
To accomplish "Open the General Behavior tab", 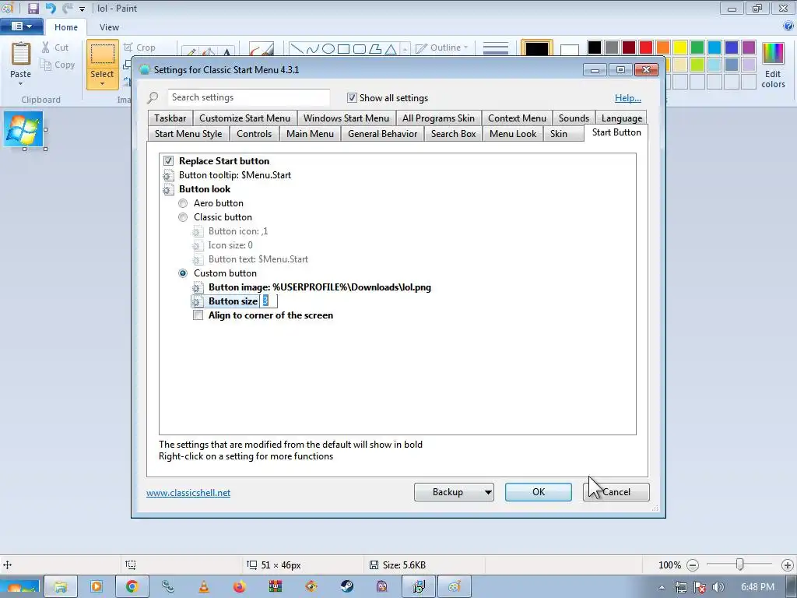I will coord(382,134).
